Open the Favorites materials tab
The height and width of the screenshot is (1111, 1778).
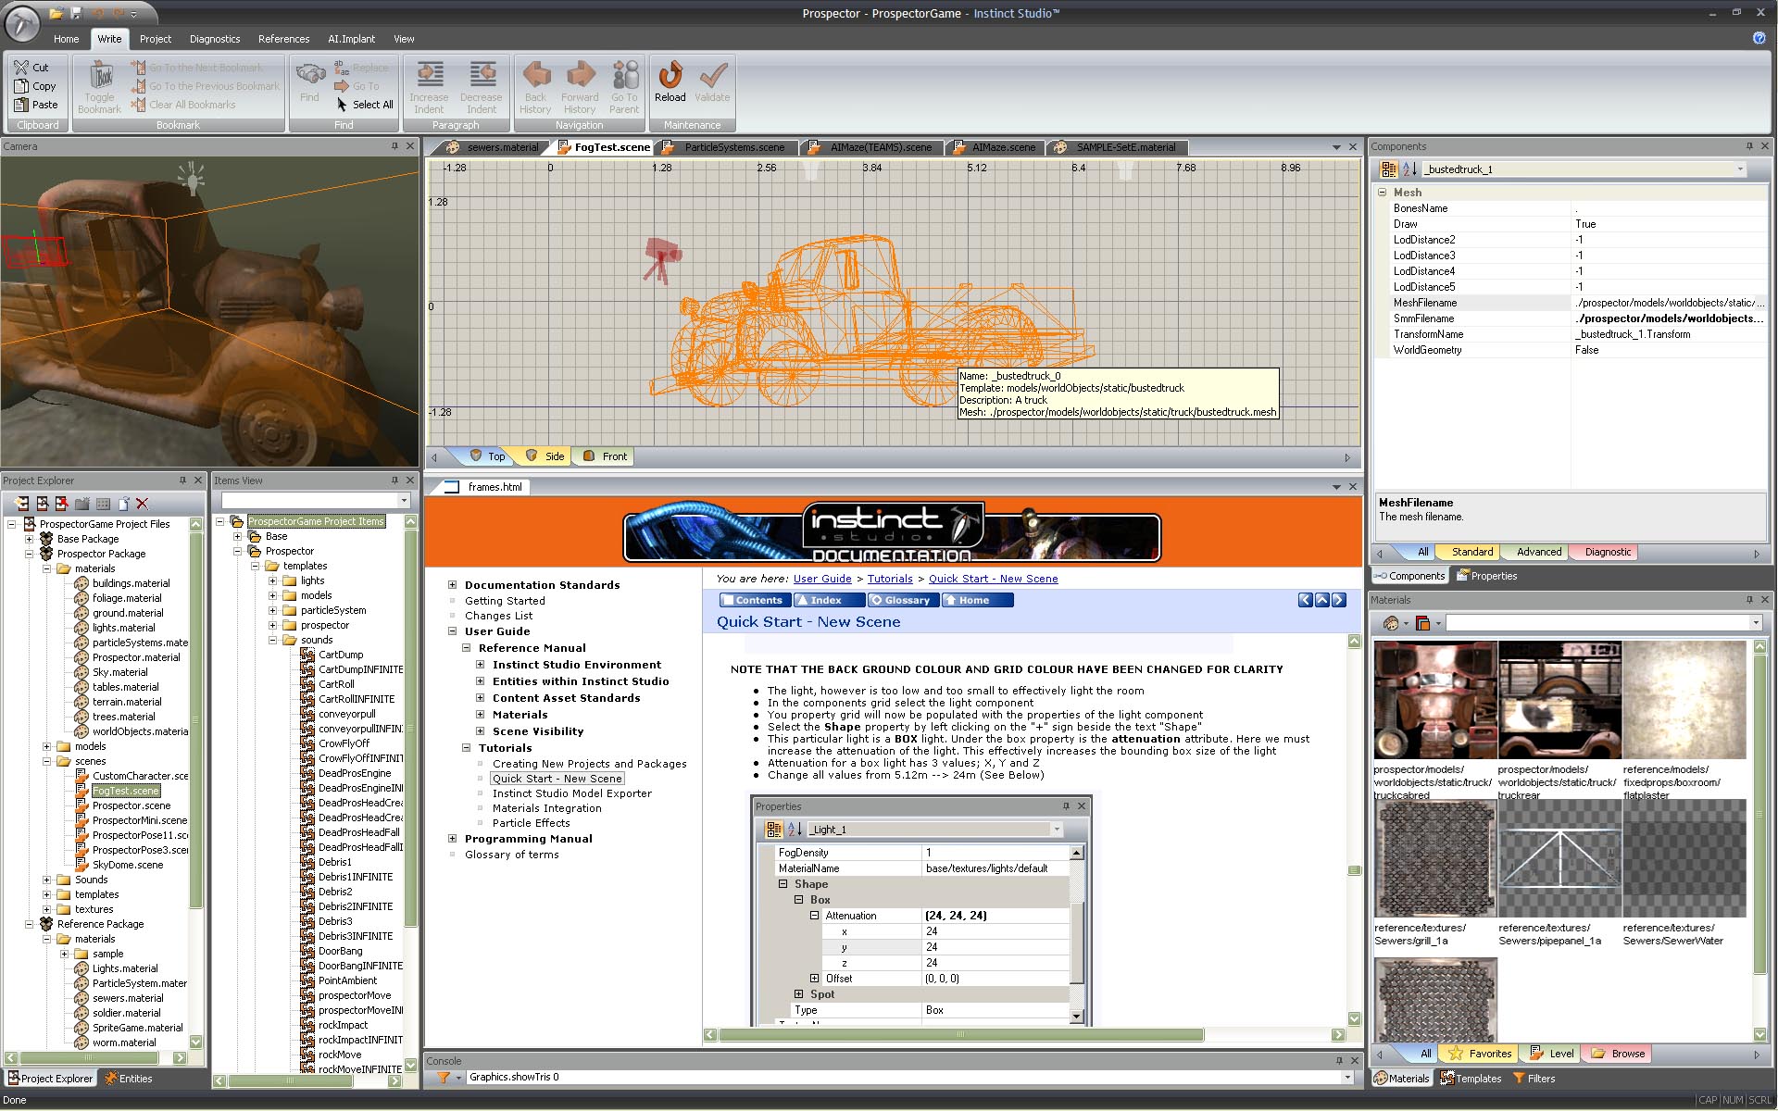point(1480,1054)
